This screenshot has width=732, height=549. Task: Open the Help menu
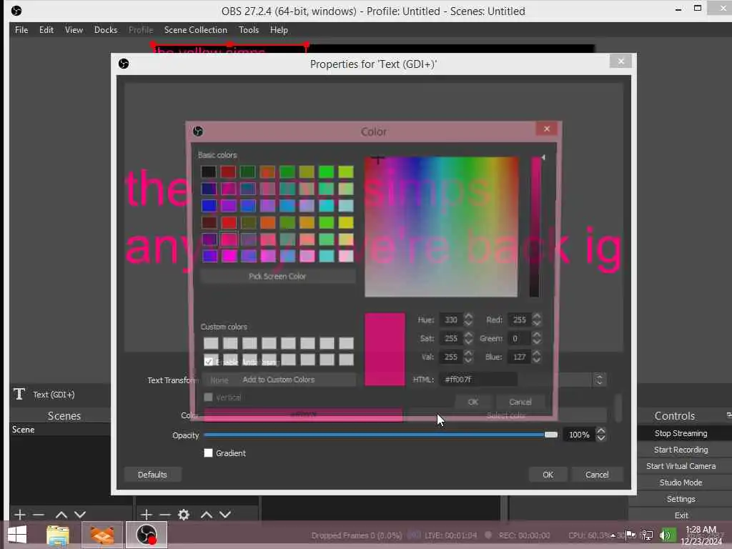[x=279, y=30]
